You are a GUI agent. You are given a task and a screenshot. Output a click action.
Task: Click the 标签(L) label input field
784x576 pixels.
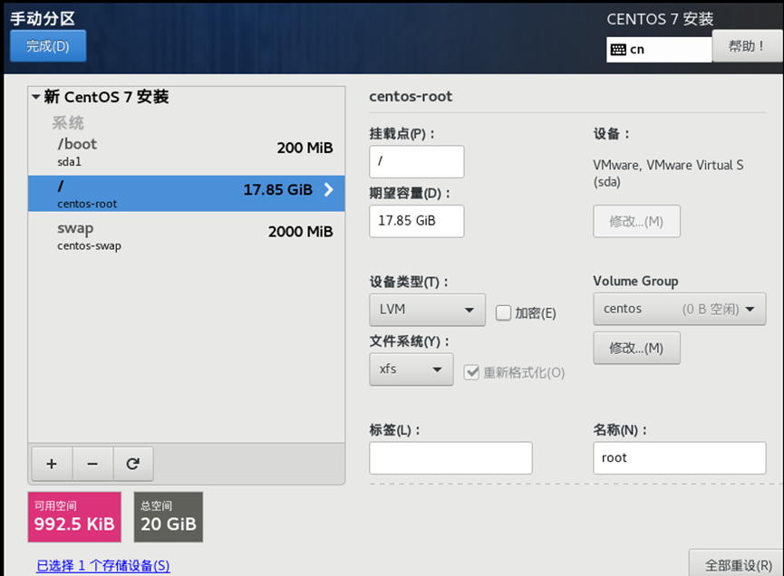(x=450, y=457)
